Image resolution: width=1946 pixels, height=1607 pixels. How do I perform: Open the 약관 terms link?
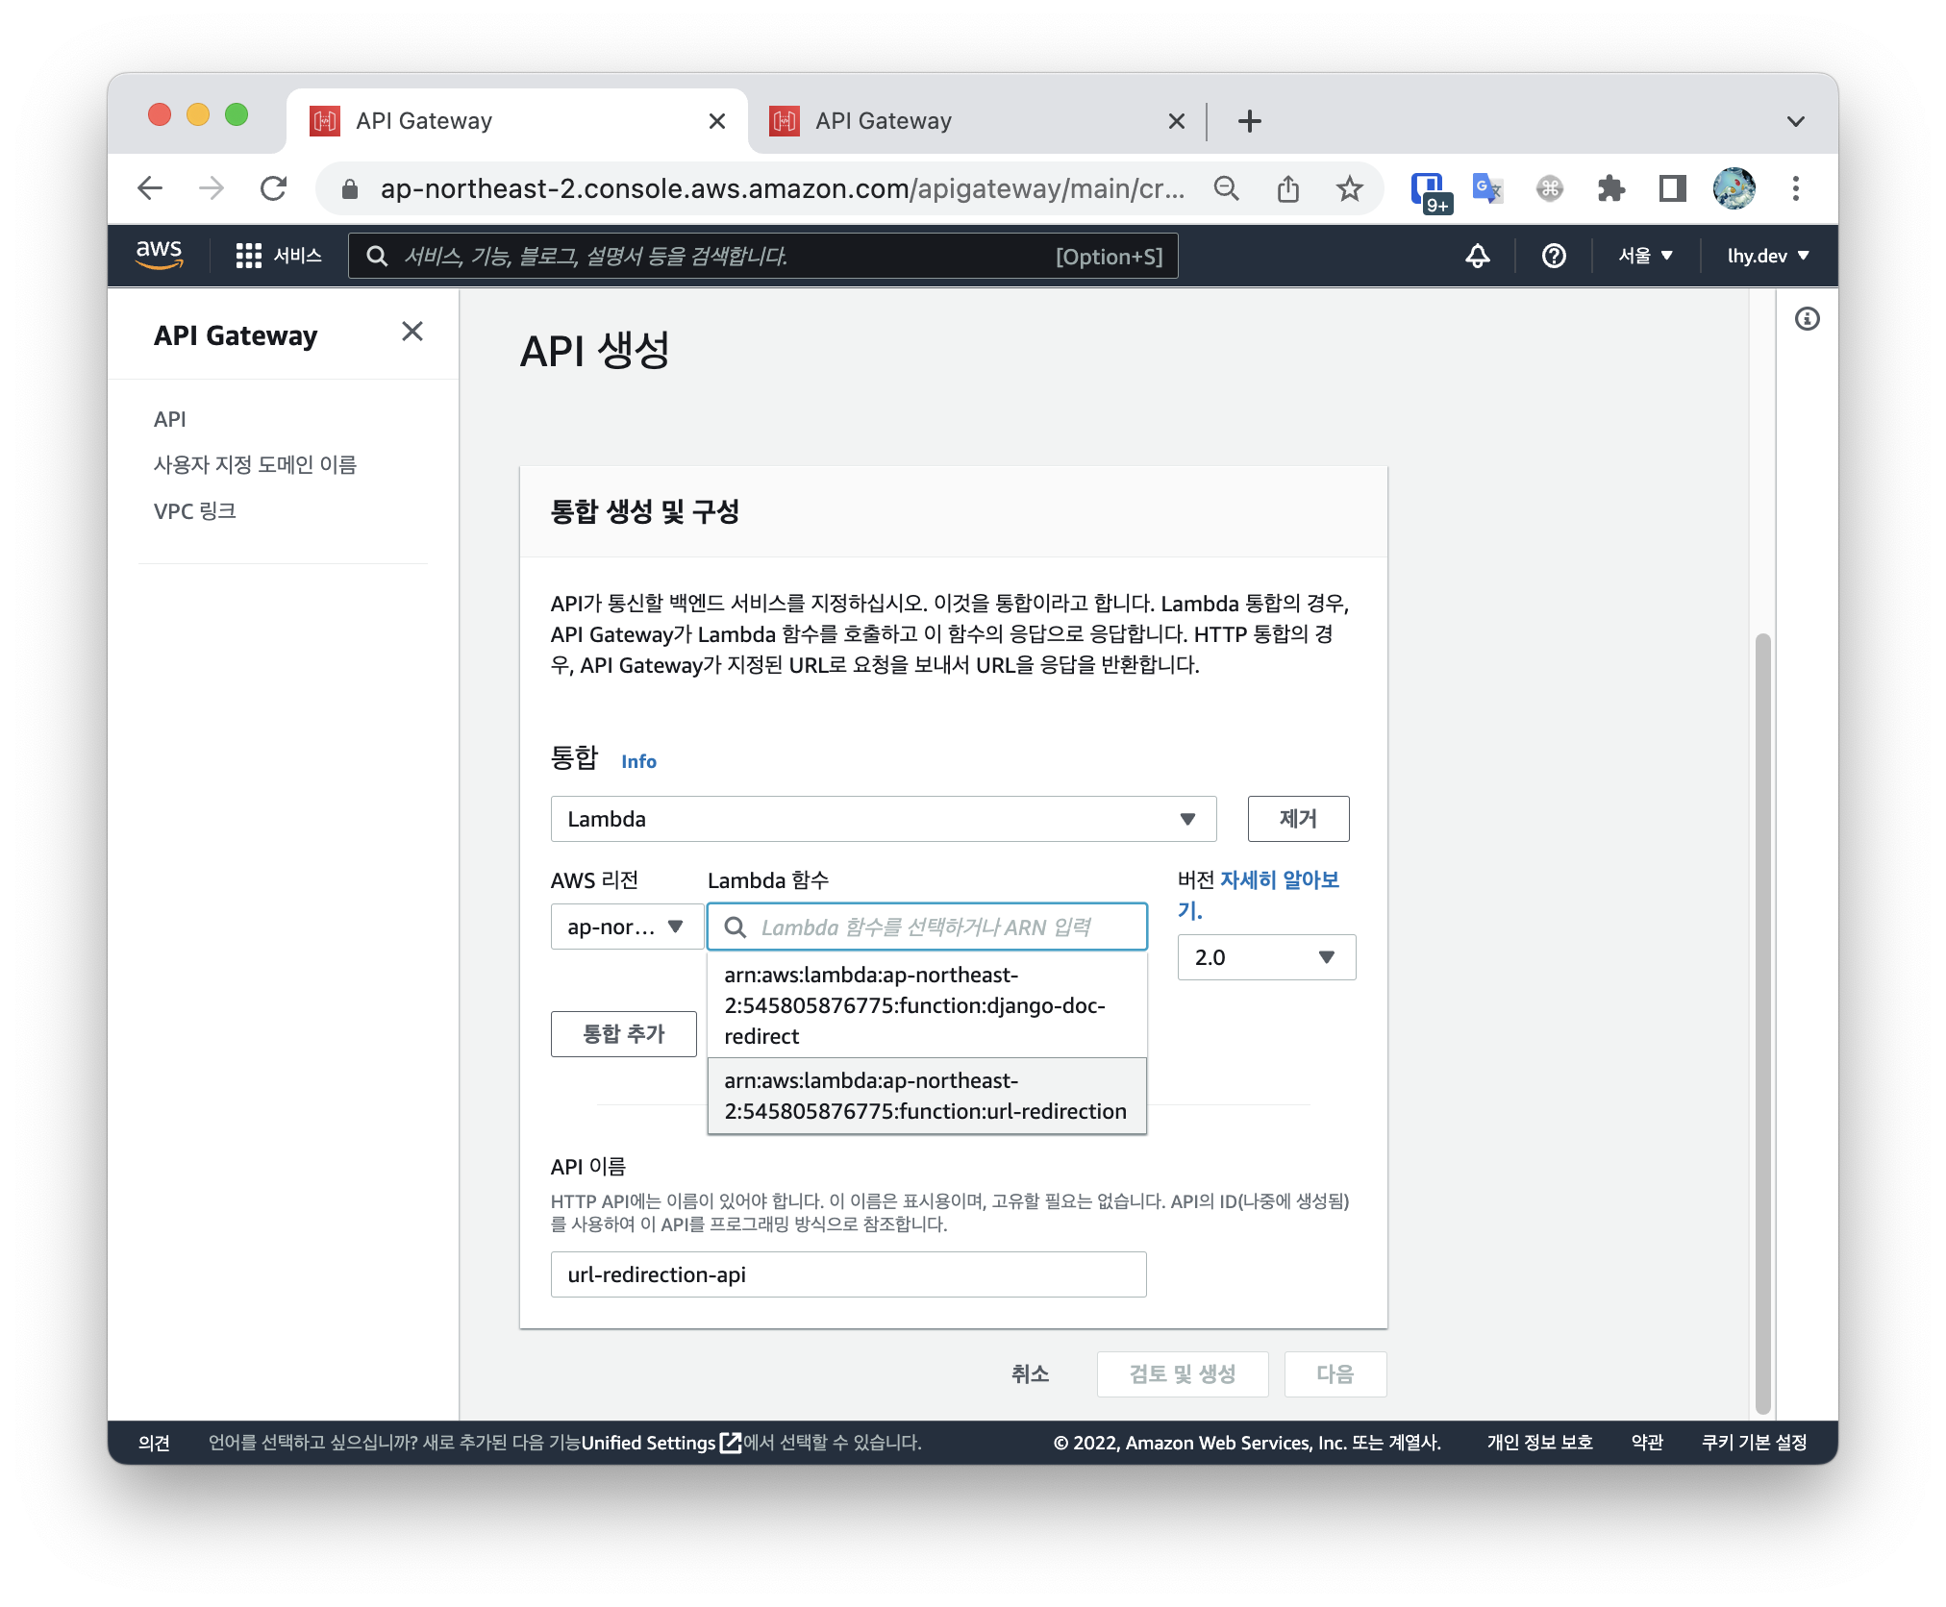1647,1443
